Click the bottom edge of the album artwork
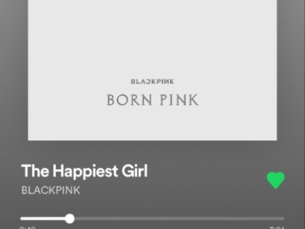 152,139
